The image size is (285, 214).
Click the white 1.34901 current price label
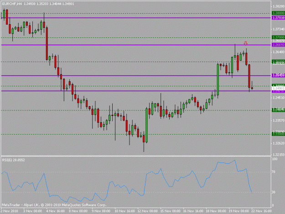tap(278, 88)
